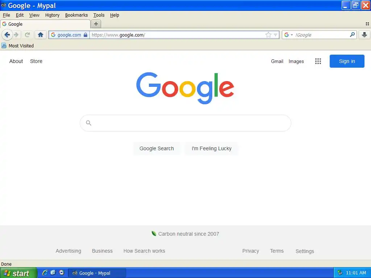Click the blue Sign in button
Screen dimensions: 371x278
(x=347, y=61)
